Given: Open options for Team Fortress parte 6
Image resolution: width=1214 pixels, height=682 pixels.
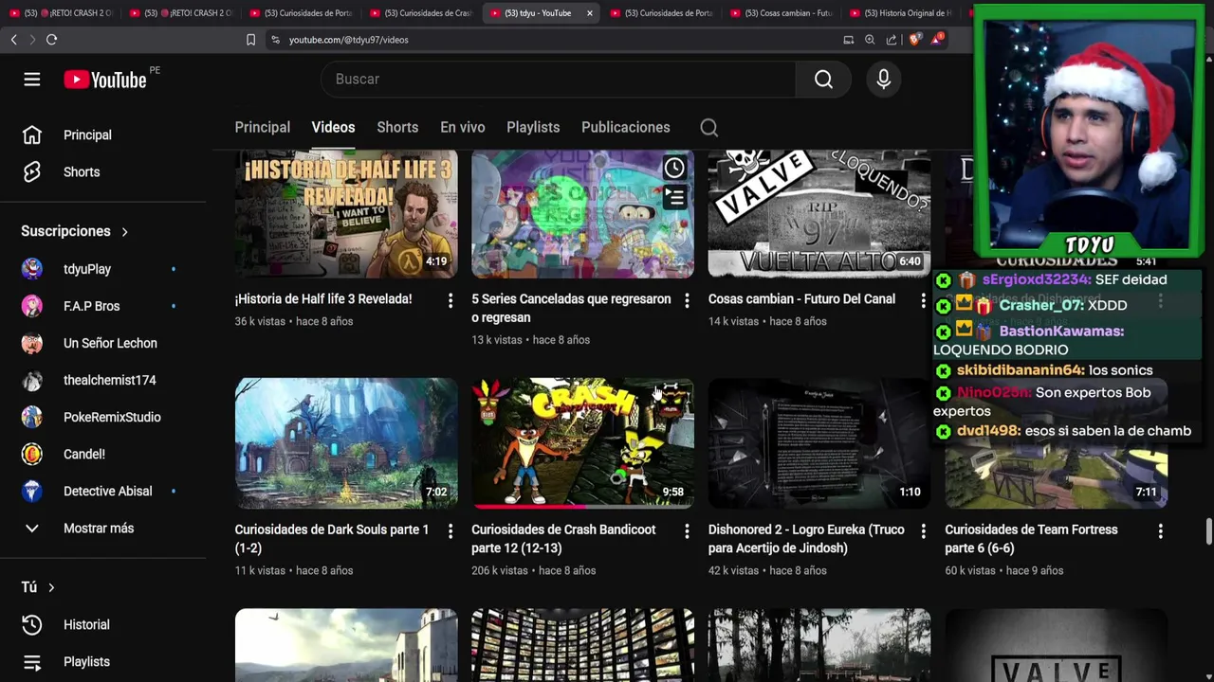Looking at the screenshot, I should coord(1160,531).
